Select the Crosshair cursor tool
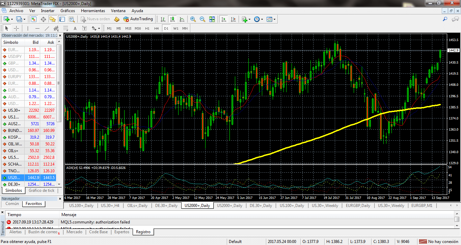Image resolution: width=461 pixels, height=245 pixels. (x=16, y=28)
